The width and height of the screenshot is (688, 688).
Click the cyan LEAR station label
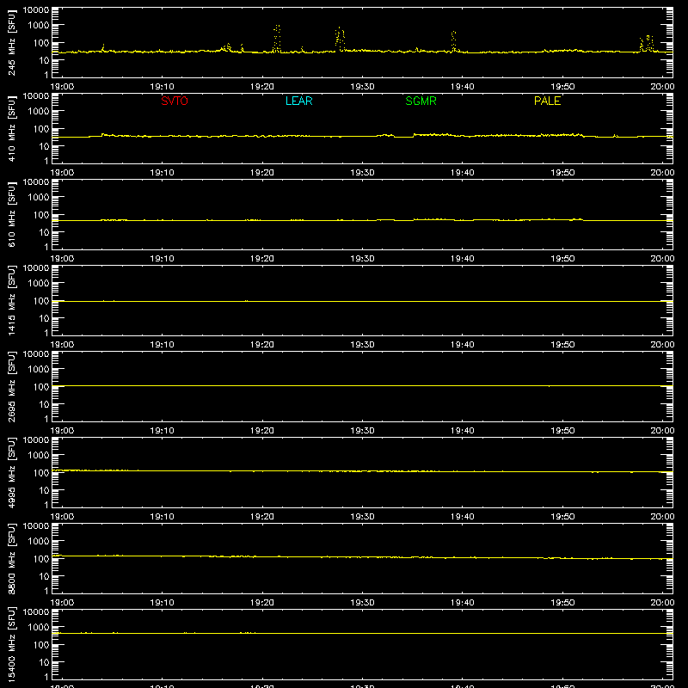[298, 101]
